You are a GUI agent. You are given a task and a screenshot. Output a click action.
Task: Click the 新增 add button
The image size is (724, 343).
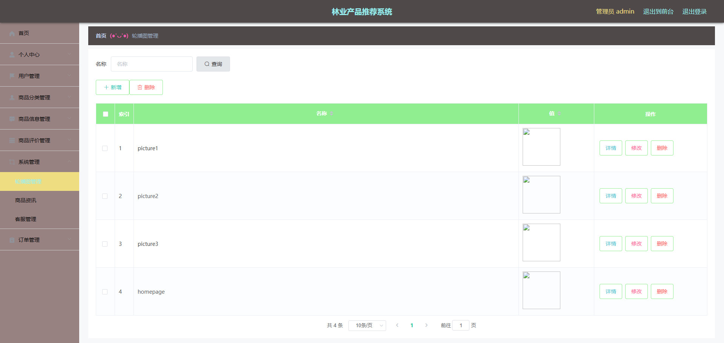click(112, 87)
